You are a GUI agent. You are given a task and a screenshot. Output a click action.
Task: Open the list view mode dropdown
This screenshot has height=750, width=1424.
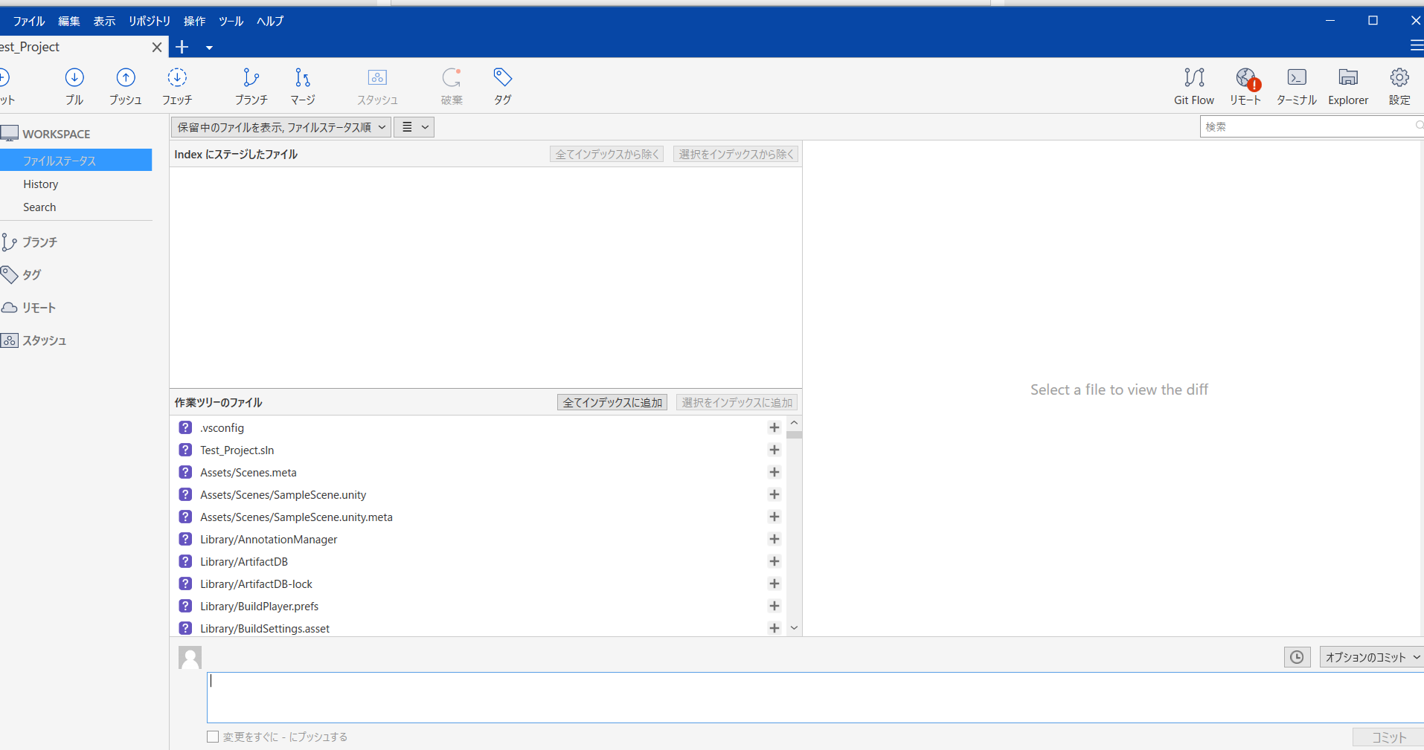coord(414,127)
